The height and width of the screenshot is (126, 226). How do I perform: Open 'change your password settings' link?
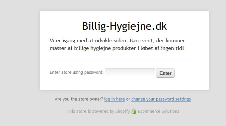(x=161, y=99)
